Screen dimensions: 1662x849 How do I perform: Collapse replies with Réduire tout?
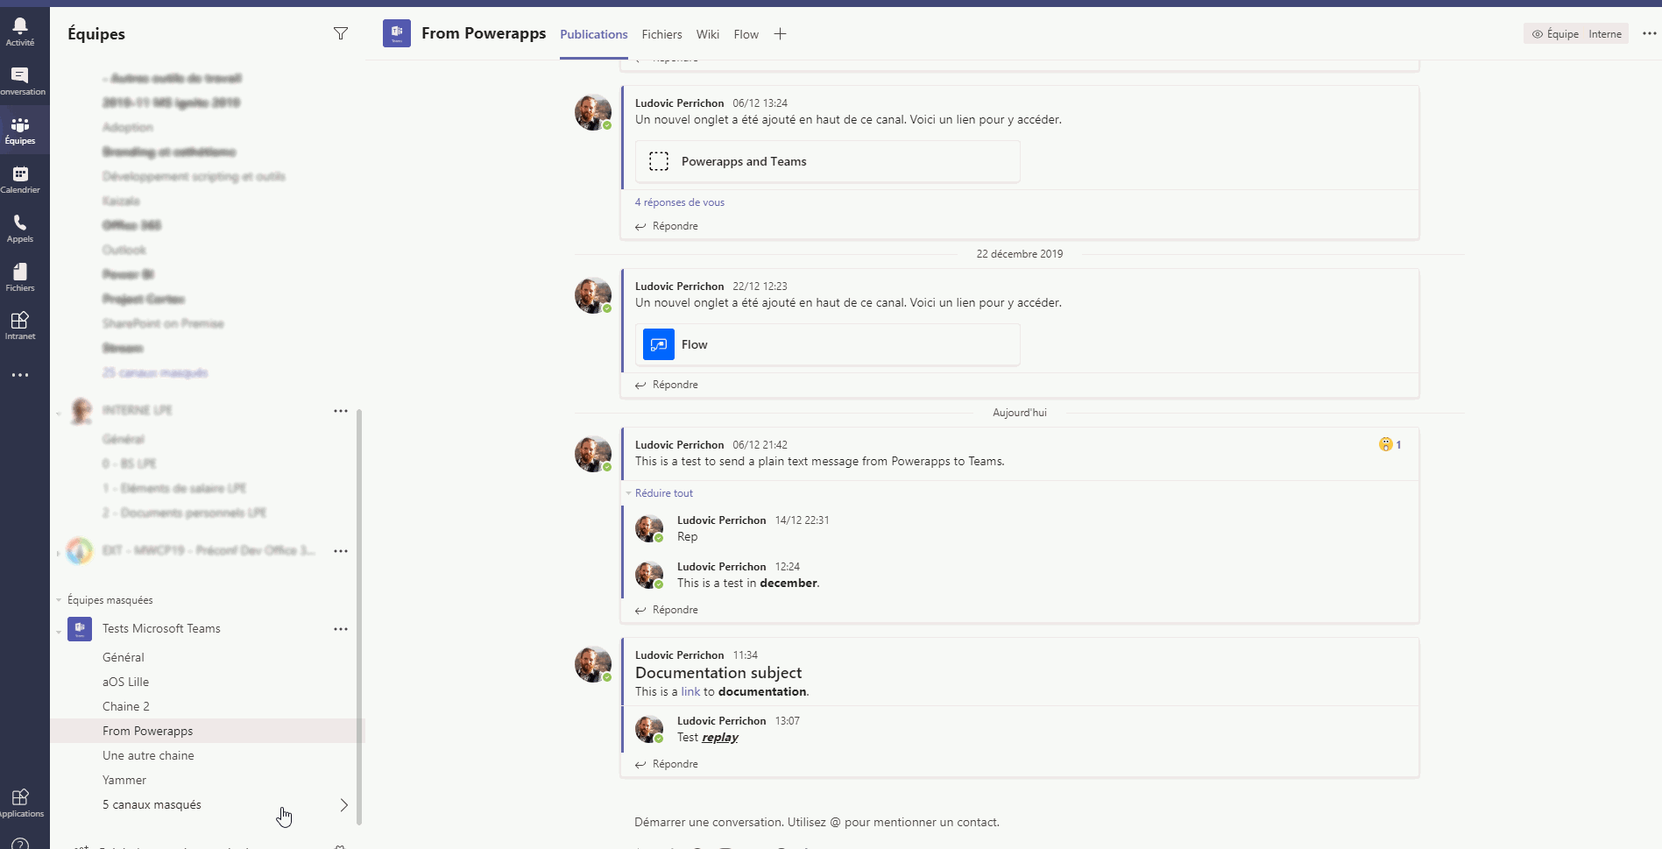click(664, 493)
